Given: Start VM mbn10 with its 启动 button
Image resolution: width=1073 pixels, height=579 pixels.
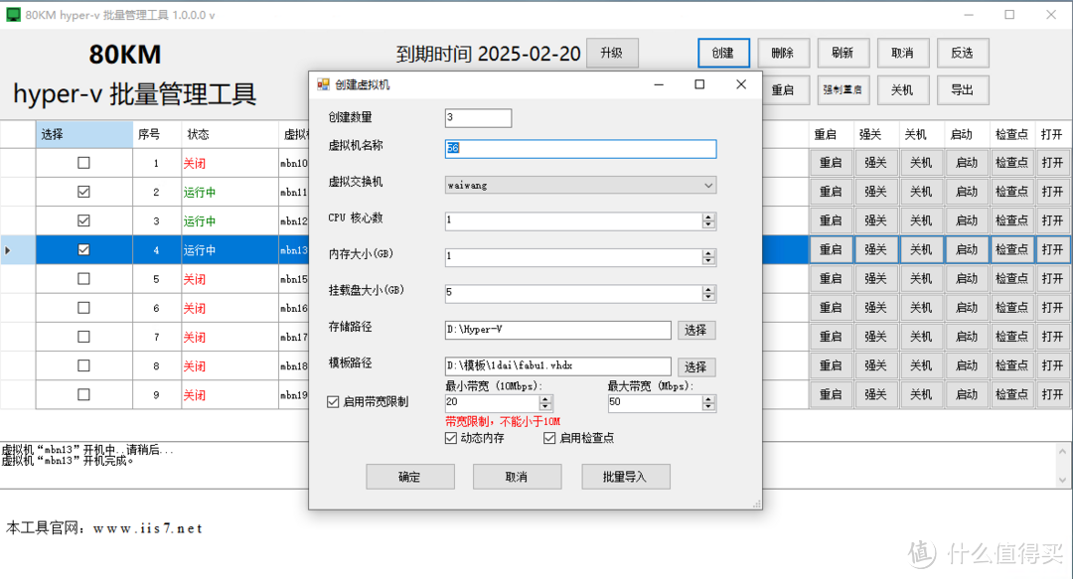Looking at the screenshot, I should tap(966, 162).
